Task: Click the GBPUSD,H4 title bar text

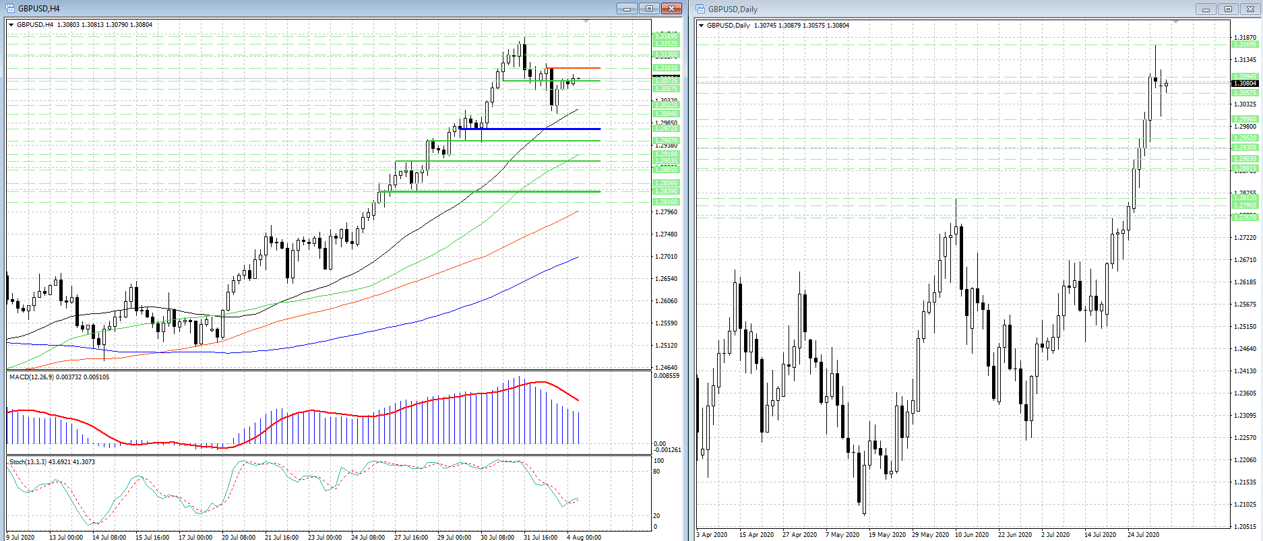Action: (38, 9)
